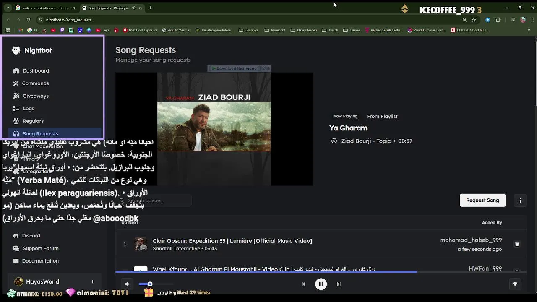The image size is (537, 302).
Task: Click the Request Song button
Action: (x=482, y=200)
